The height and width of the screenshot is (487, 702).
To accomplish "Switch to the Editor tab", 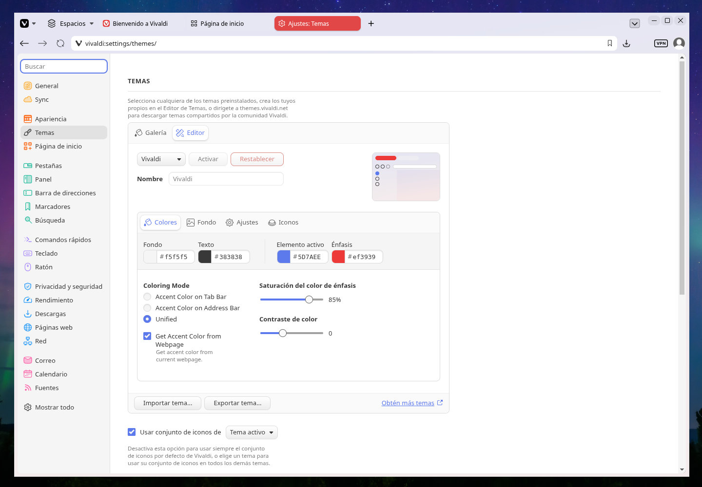I will tap(190, 132).
